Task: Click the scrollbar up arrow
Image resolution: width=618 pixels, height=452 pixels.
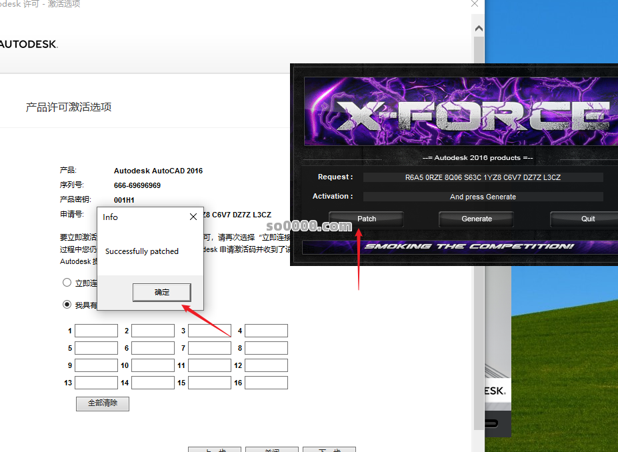Action: 479,29
